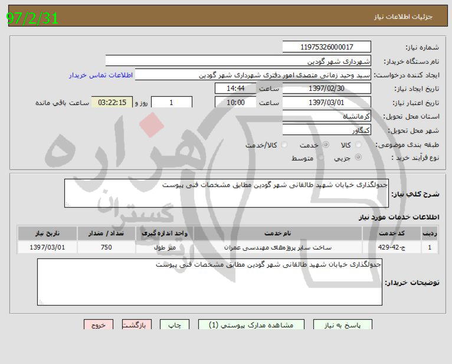Select the کالا radio button
The height and width of the screenshot is (364, 452).
click(x=358, y=145)
